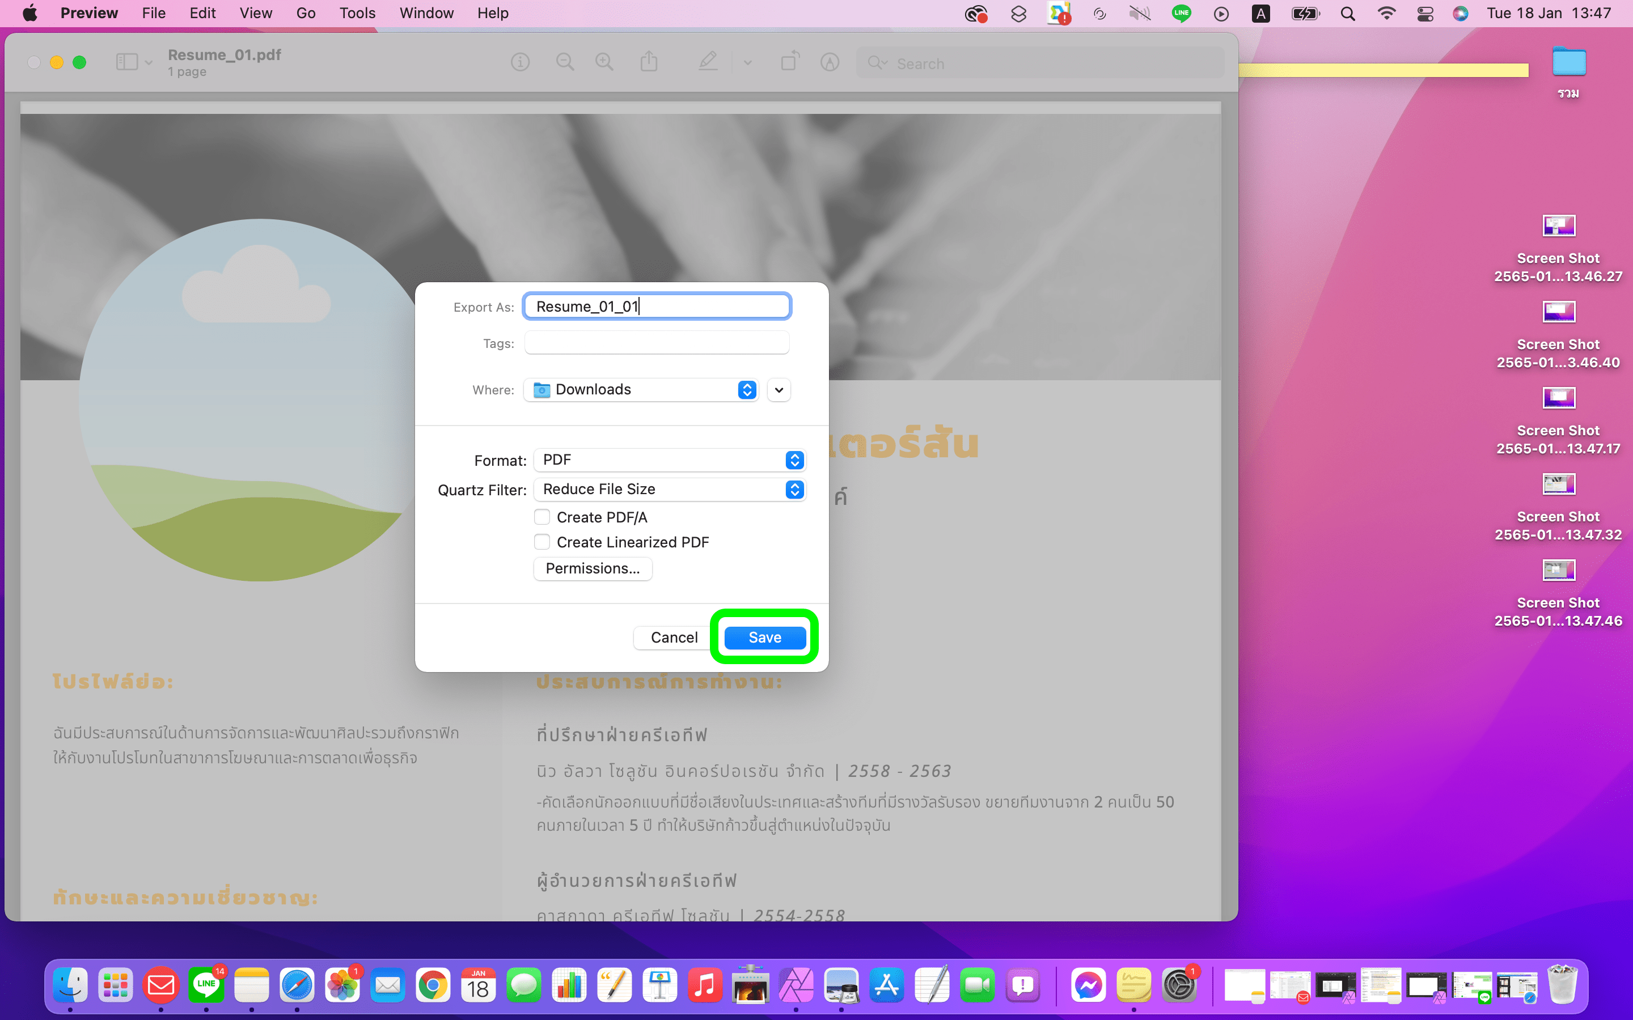Click the Save button
This screenshot has height=1020, width=1633.
pyautogui.click(x=764, y=637)
